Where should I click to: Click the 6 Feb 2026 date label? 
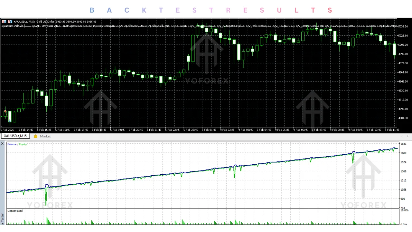tap(7, 130)
